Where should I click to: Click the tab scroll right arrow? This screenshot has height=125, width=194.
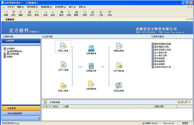(189, 19)
